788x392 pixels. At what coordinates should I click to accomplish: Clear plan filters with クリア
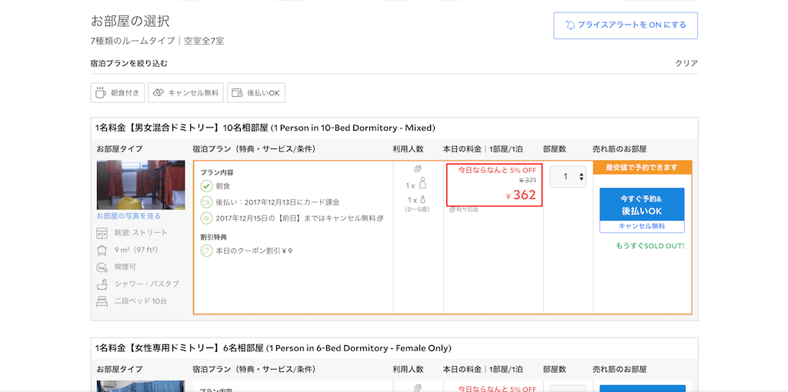[686, 63]
